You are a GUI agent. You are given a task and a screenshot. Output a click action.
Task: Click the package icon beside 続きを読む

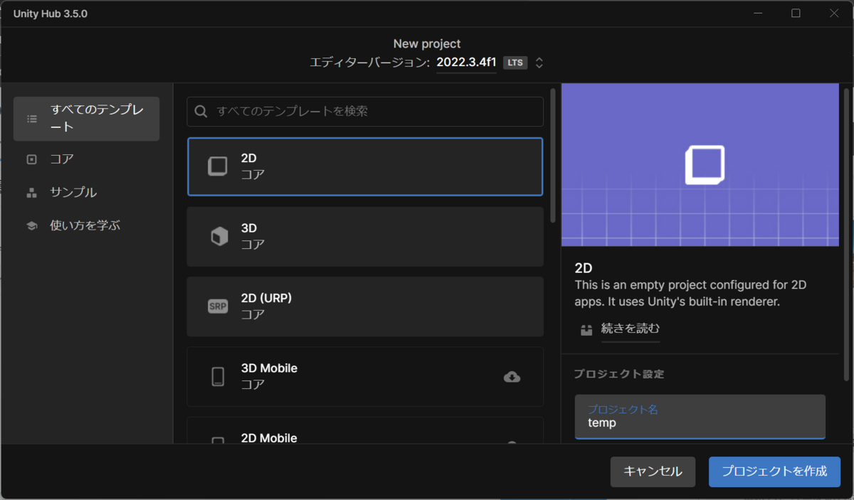[586, 330]
